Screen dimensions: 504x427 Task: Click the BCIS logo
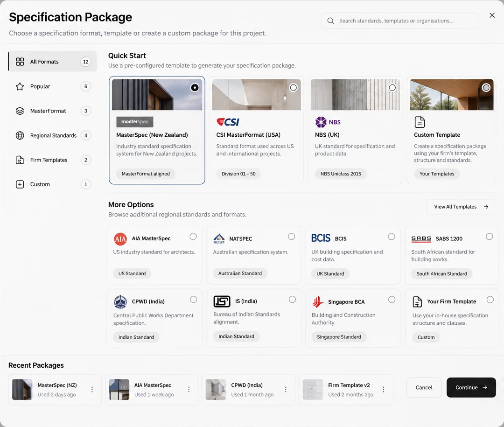coord(321,238)
